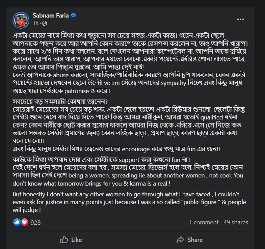The image size is (265, 249).
Task: Click the word 'encourage' in the post text
Action: pyautogui.click(x=136, y=149)
